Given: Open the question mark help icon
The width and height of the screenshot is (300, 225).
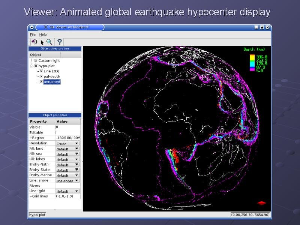Looking at the screenshot, I should 59,42.
